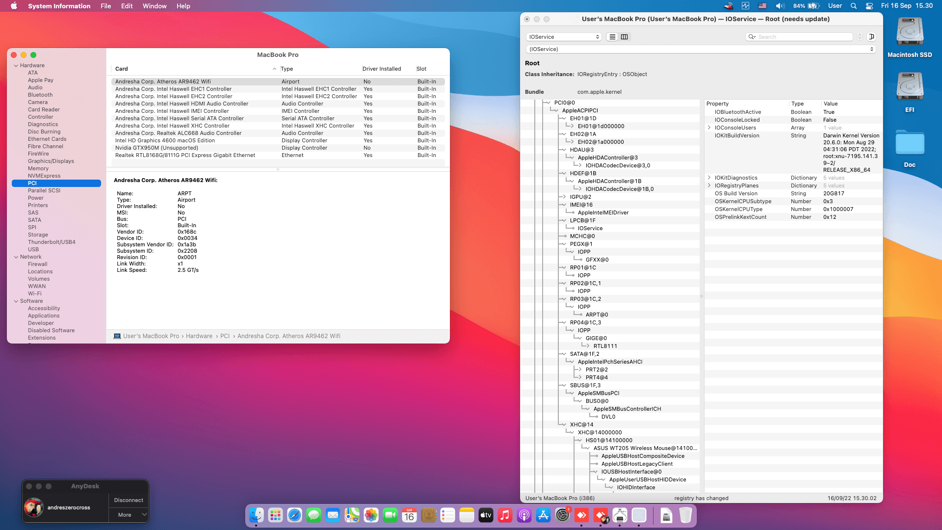Launch Apple TV from the dock
Screen dimensions: 942x530
coord(486,515)
